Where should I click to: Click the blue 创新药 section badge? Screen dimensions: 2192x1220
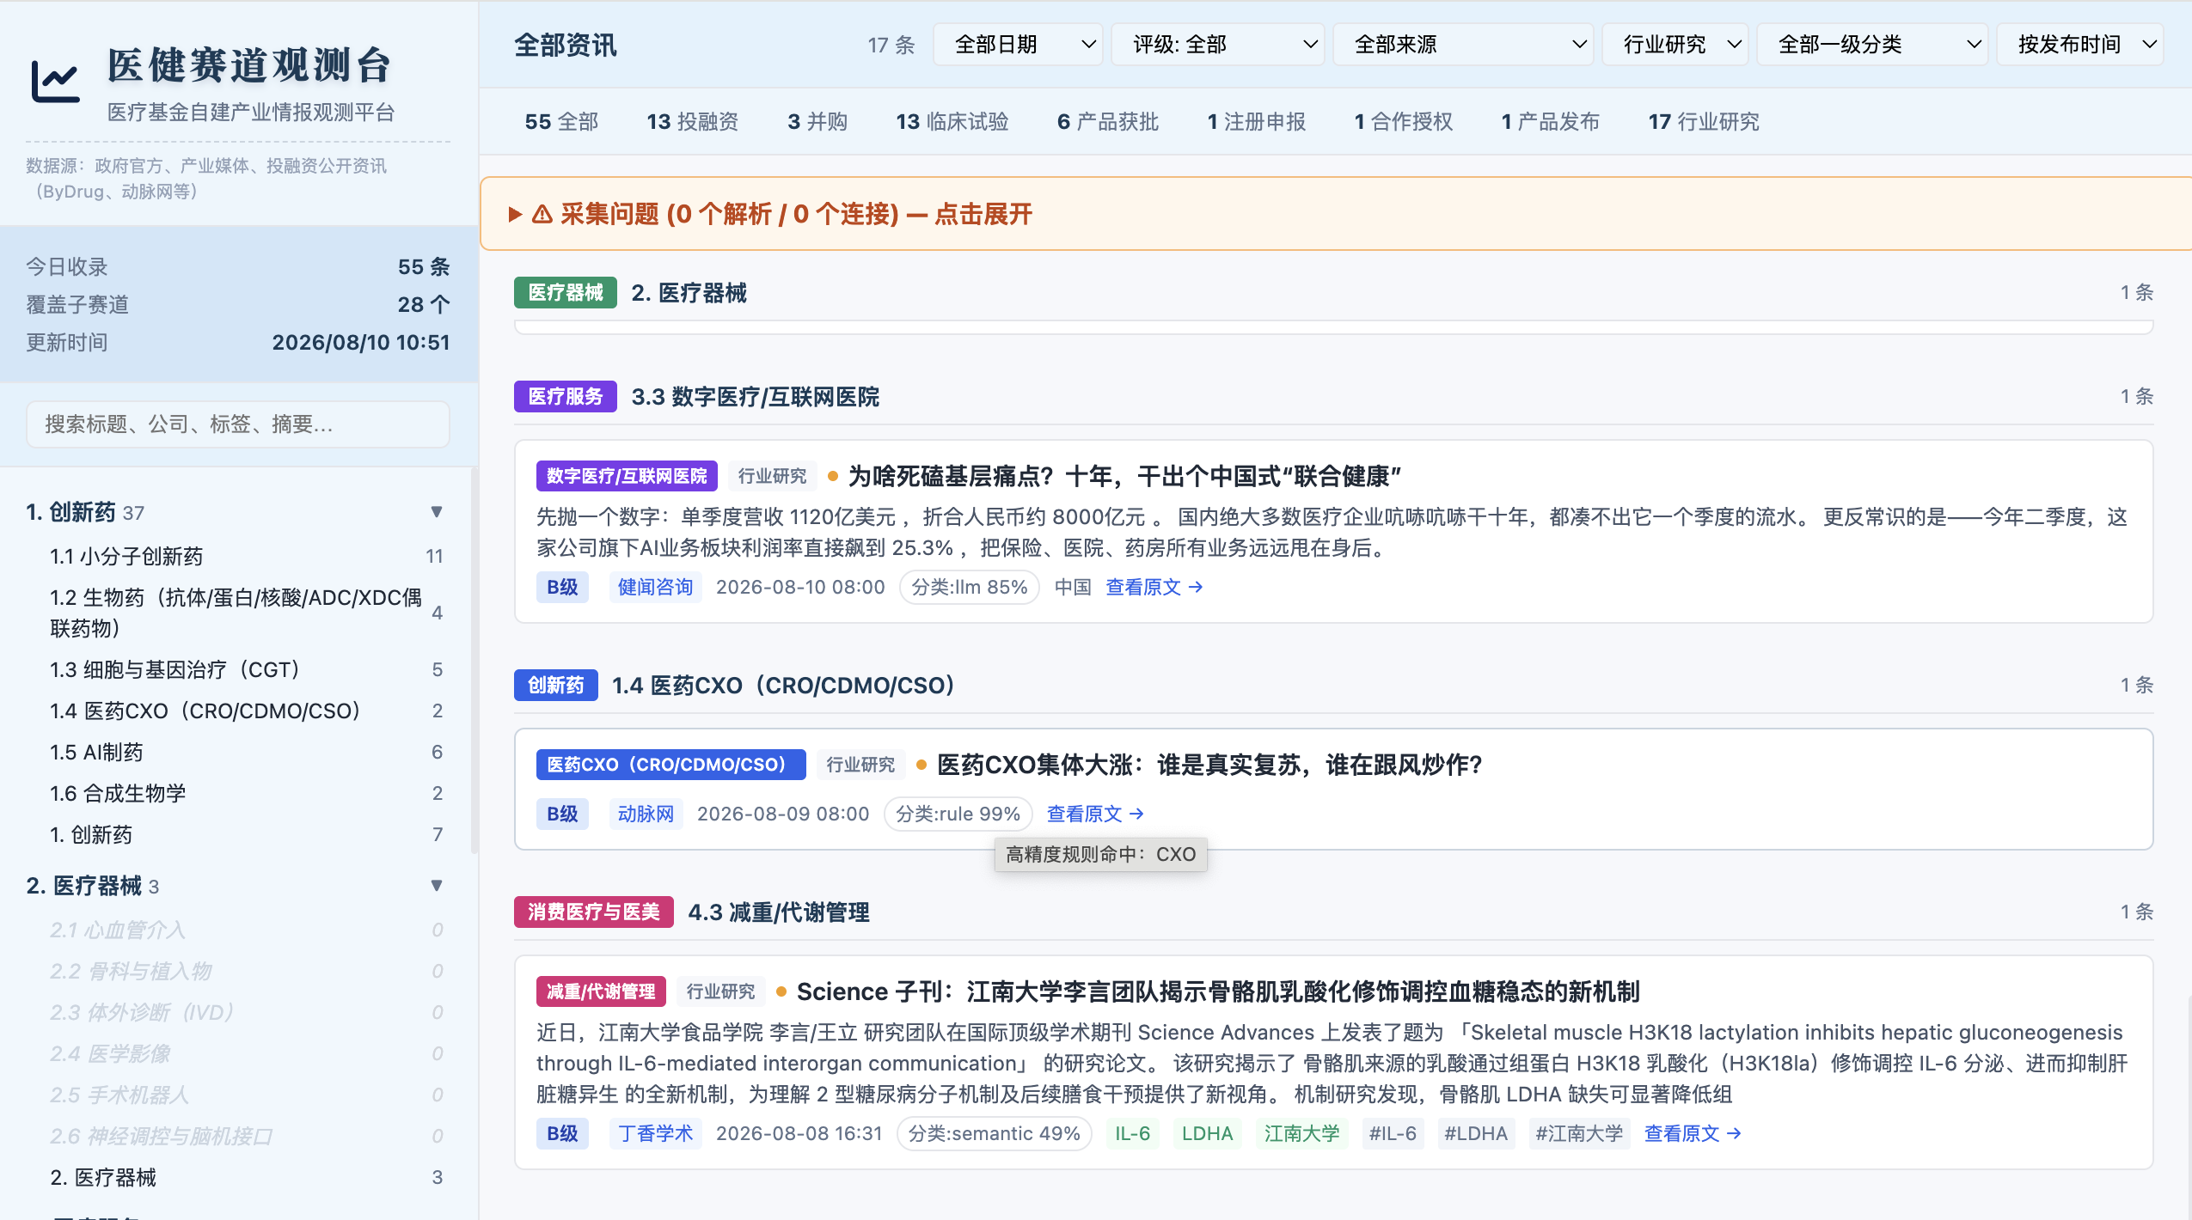tap(556, 686)
